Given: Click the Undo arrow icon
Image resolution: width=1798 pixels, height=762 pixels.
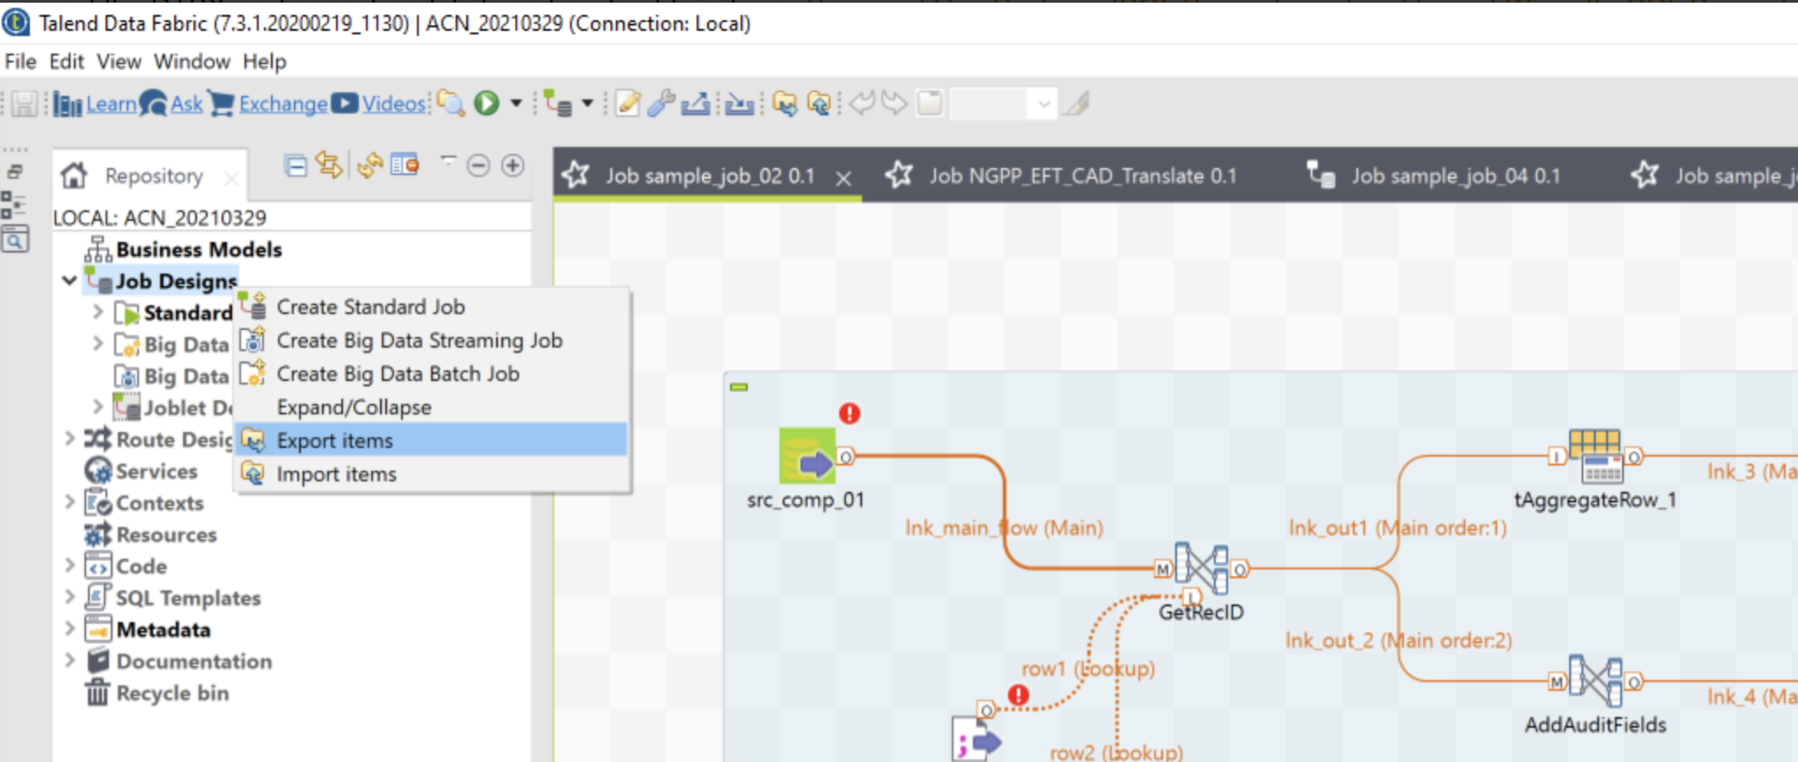Looking at the screenshot, I should point(862,104).
